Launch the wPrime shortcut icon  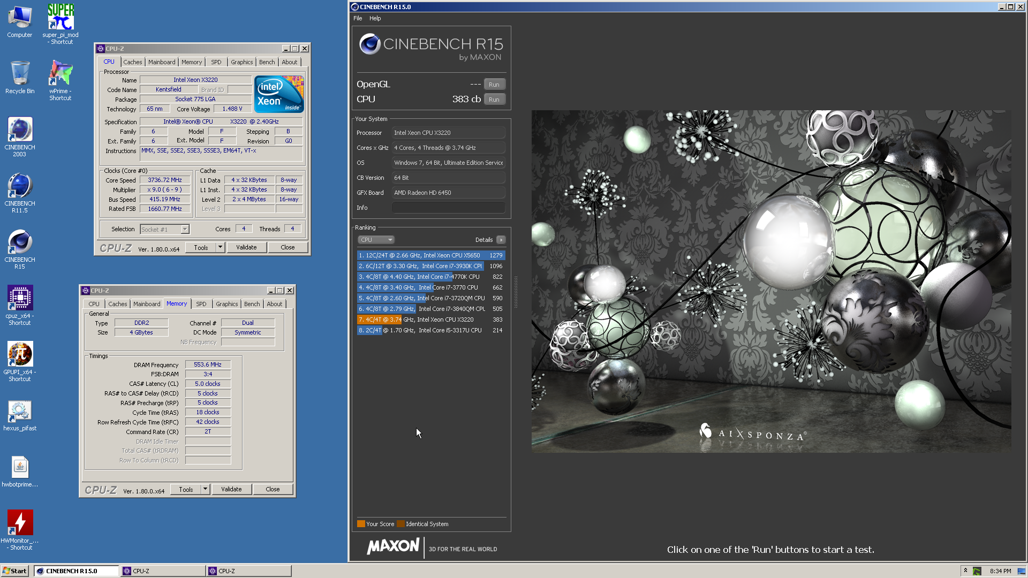click(x=61, y=80)
